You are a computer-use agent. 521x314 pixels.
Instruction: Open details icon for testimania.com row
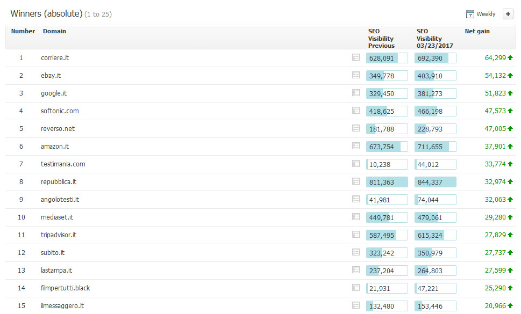(x=356, y=164)
